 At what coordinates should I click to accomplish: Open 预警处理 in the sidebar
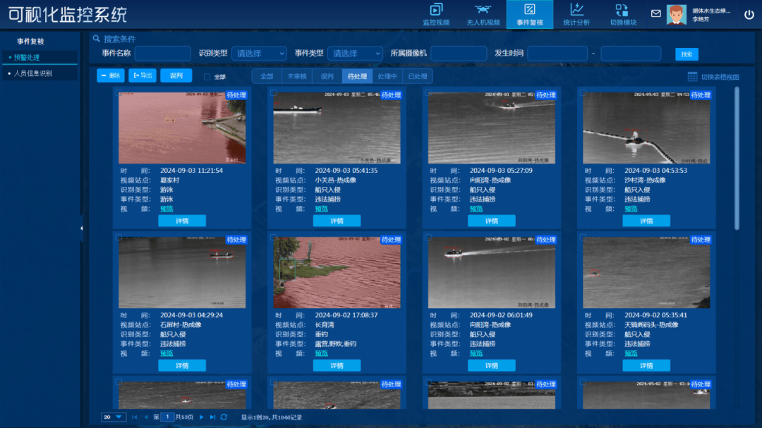pos(40,57)
